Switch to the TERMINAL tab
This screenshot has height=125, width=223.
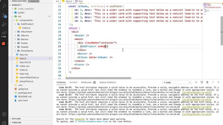point(61,83)
